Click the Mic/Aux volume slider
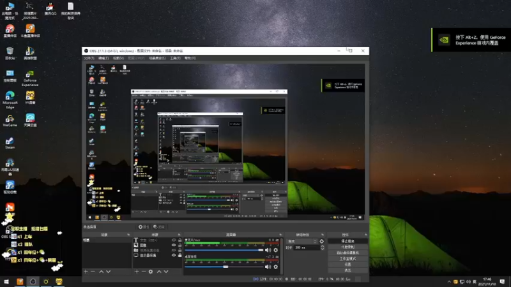The image size is (511, 287). (224, 250)
